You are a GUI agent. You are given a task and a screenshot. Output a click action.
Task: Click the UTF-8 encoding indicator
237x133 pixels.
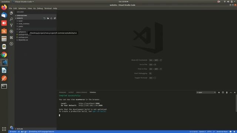(209, 132)
